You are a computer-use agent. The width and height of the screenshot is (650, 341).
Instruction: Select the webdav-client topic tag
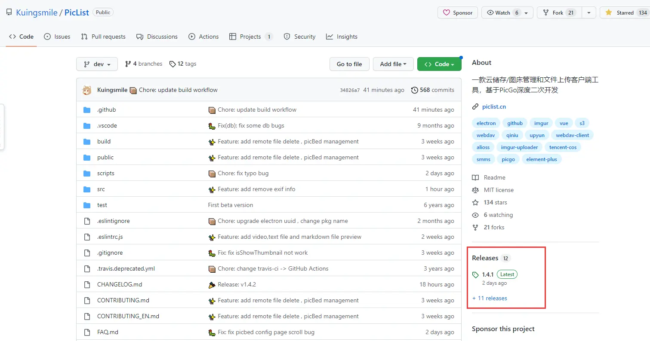click(573, 135)
